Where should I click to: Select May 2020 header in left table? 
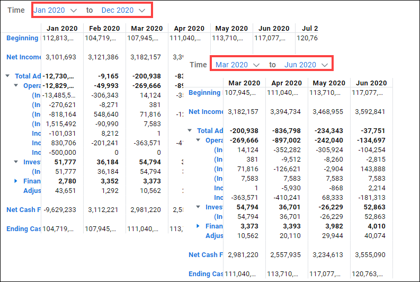(231, 29)
